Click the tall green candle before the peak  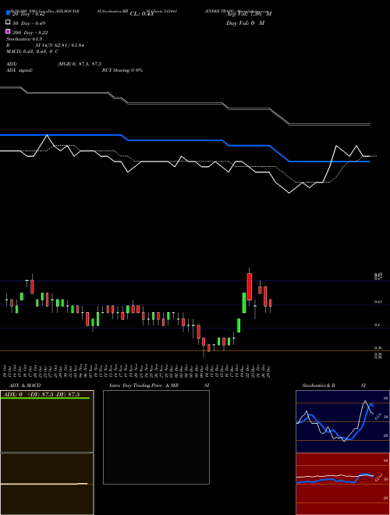coord(244,303)
